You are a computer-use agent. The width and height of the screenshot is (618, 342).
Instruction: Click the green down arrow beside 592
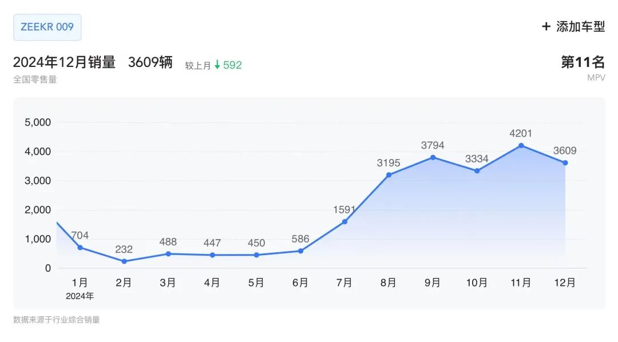pos(217,65)
